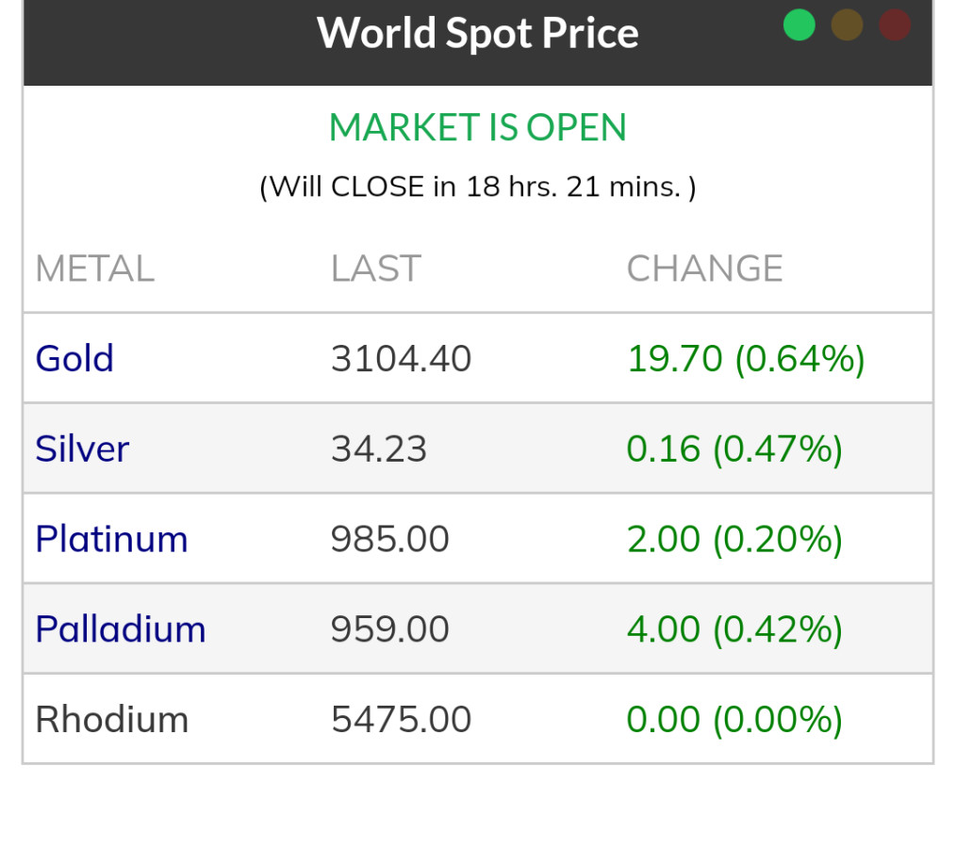Open the Silver metal link

[x=82, y=448]
